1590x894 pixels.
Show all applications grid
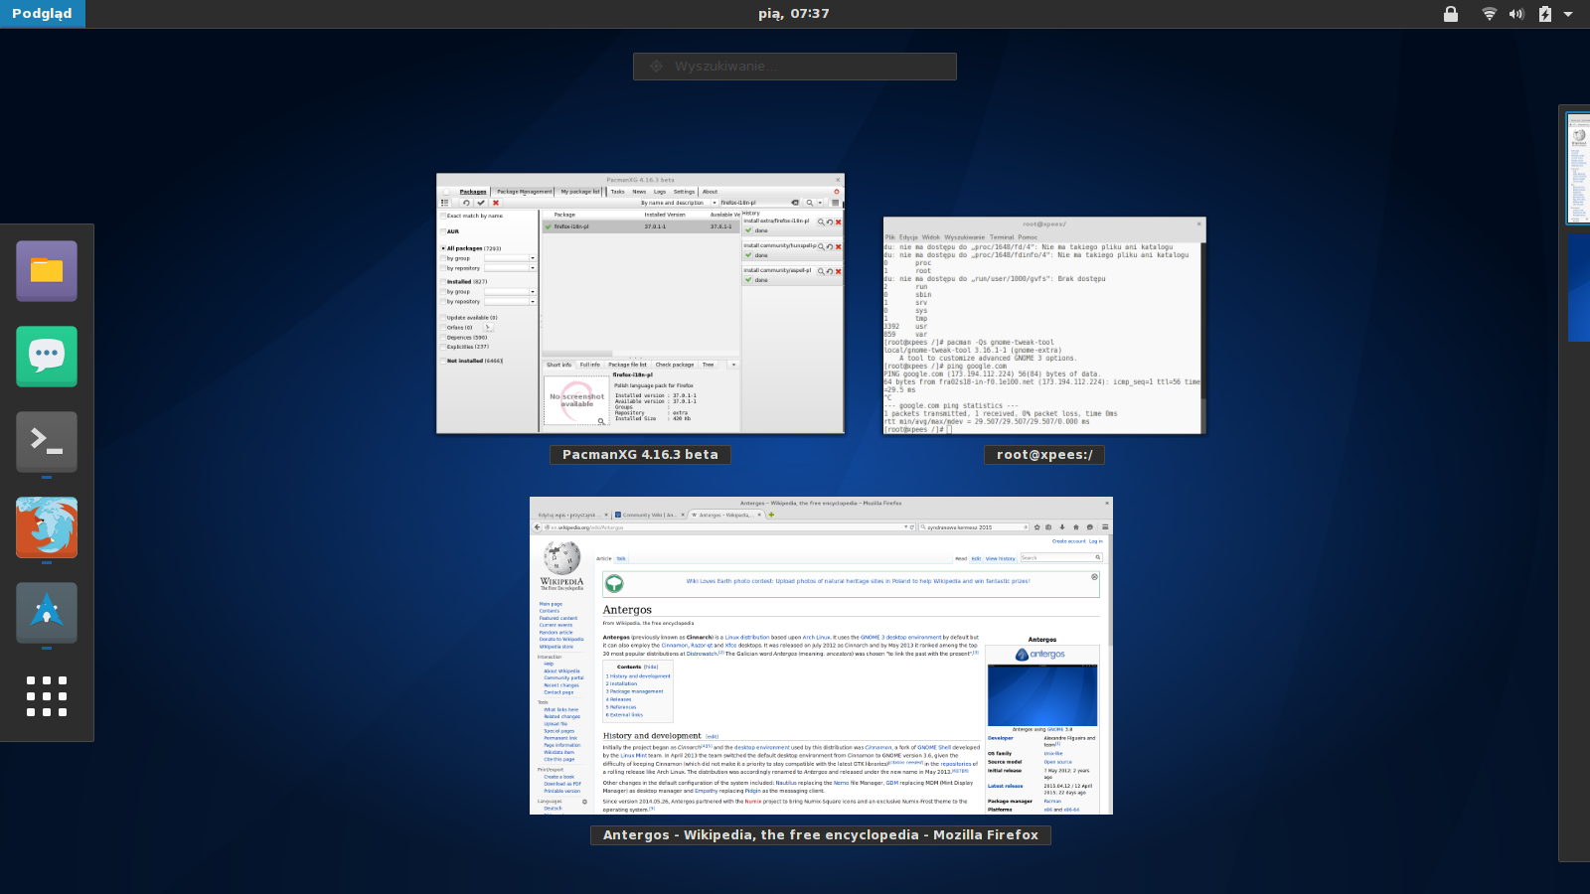tap(47, 696)
